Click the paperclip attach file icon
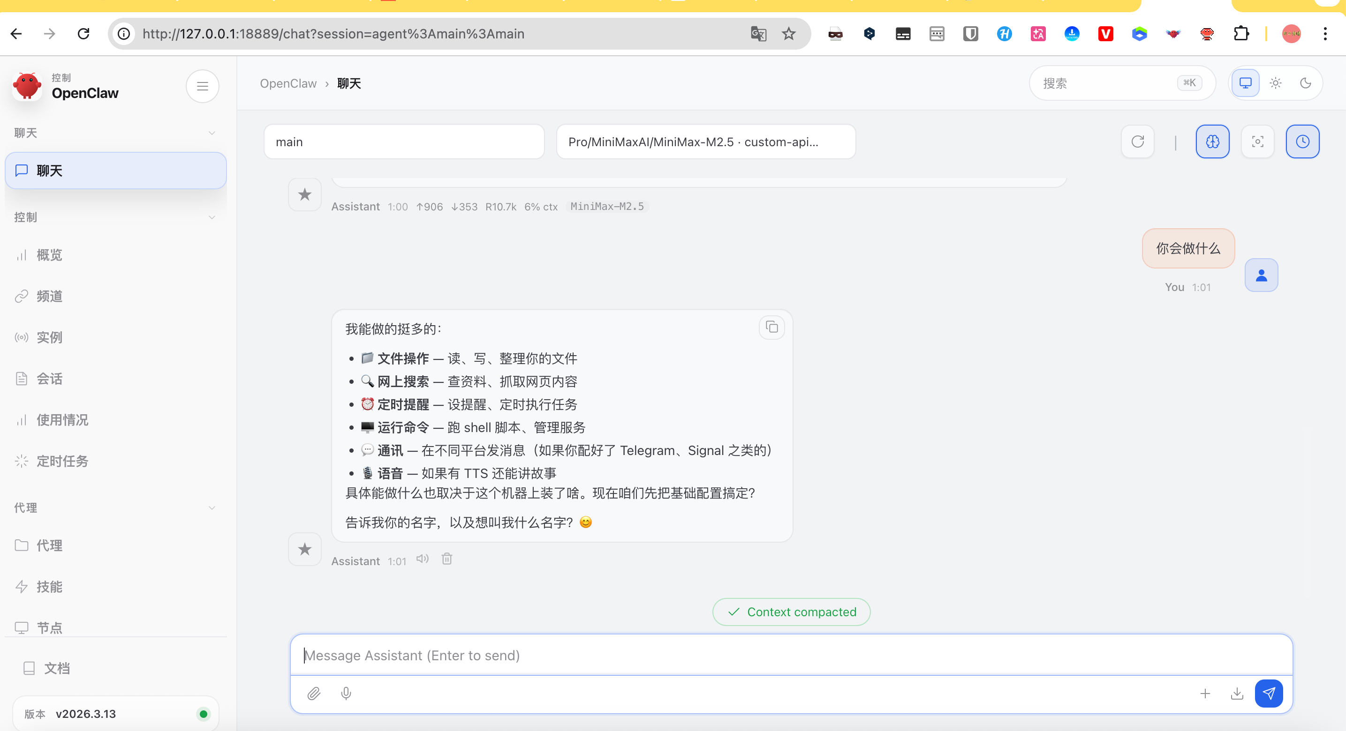The width and height of the screenshot is (1346, 731). [313, 694]
